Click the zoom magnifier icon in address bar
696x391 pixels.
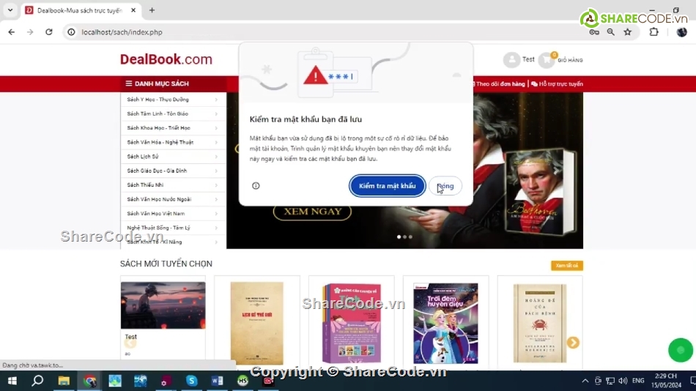611,32
